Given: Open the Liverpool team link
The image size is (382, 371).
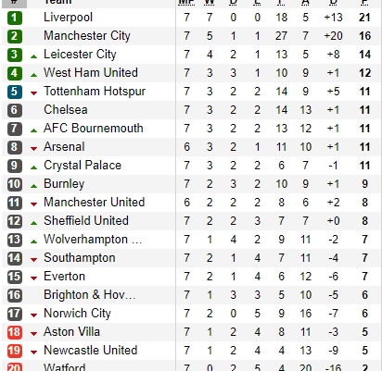Looking at the screenshot, I should [x=68, y=18].
